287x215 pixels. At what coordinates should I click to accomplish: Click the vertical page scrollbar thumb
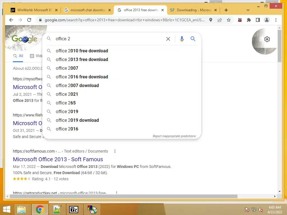(x=279, y=46)
